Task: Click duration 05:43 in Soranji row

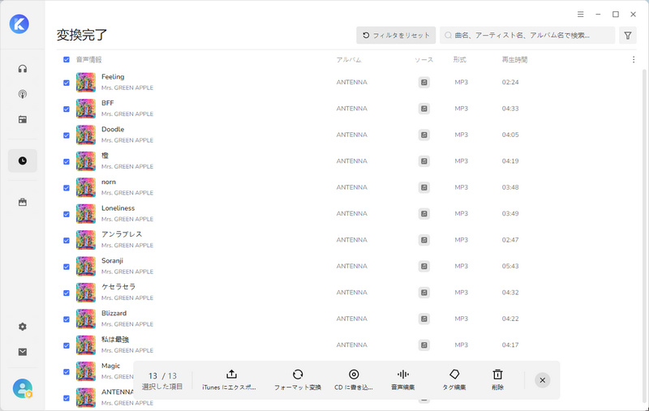Action: click(x=510, y=266)
